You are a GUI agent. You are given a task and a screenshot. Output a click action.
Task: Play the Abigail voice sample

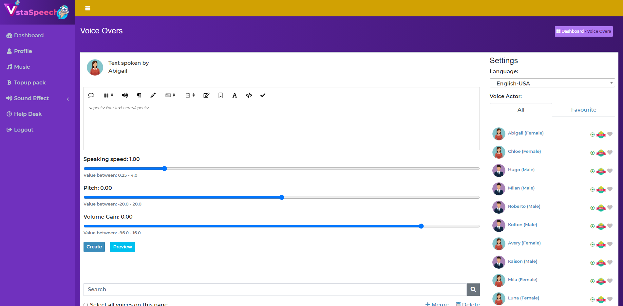pos(592,135)
